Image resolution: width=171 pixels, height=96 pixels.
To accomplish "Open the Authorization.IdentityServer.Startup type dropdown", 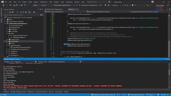I will [x=107, y=12].
